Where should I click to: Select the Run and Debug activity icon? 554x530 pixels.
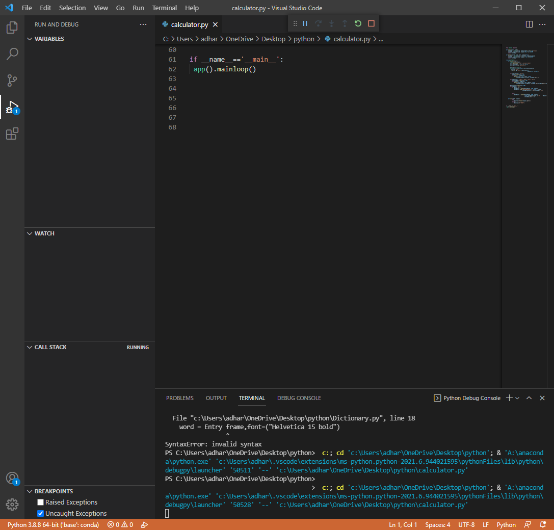[12, 107]
